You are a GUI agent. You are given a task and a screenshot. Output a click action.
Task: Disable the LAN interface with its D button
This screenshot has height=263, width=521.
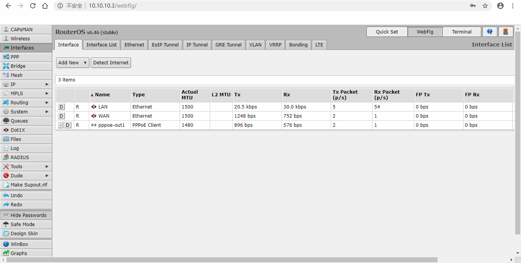61,107
